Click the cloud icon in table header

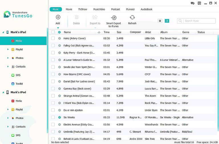pyautogui.click(x=99, y=33)
